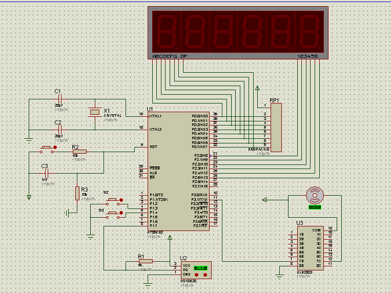The height and width of the screenshot is (293, 391).
Task: Click the P1.0/T2 pin label
Action: coord(157,195)
